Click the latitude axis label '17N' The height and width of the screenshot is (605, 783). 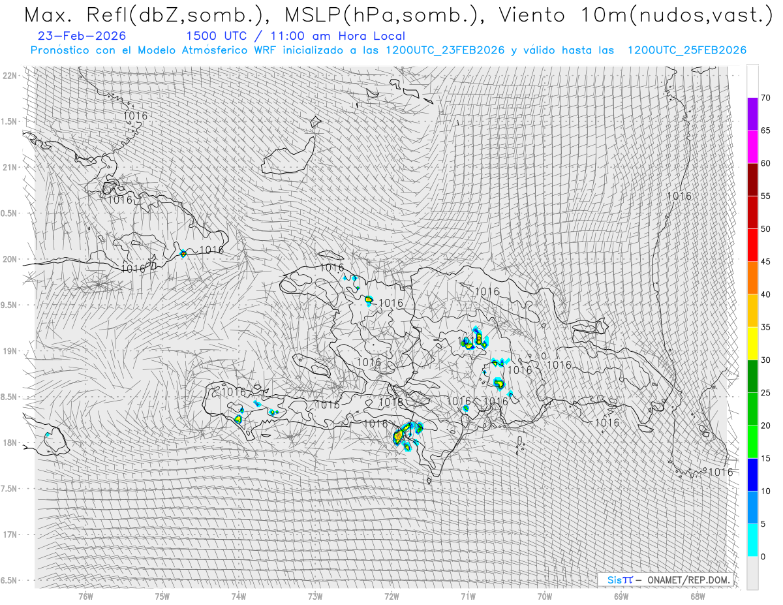pyautogui.click(x=10, y=535)
